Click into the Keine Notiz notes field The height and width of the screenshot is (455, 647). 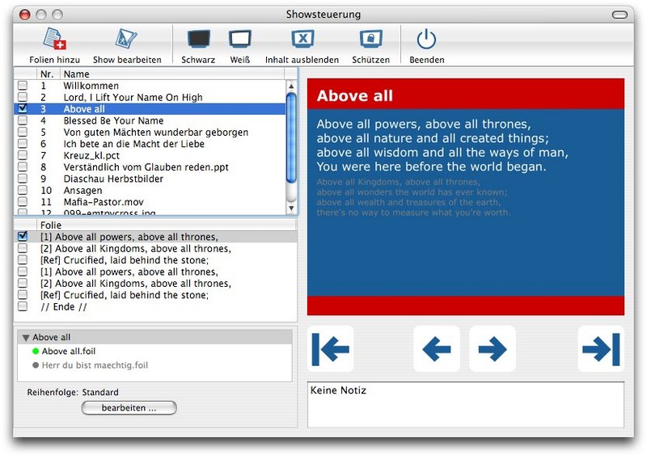pos(466,404)
